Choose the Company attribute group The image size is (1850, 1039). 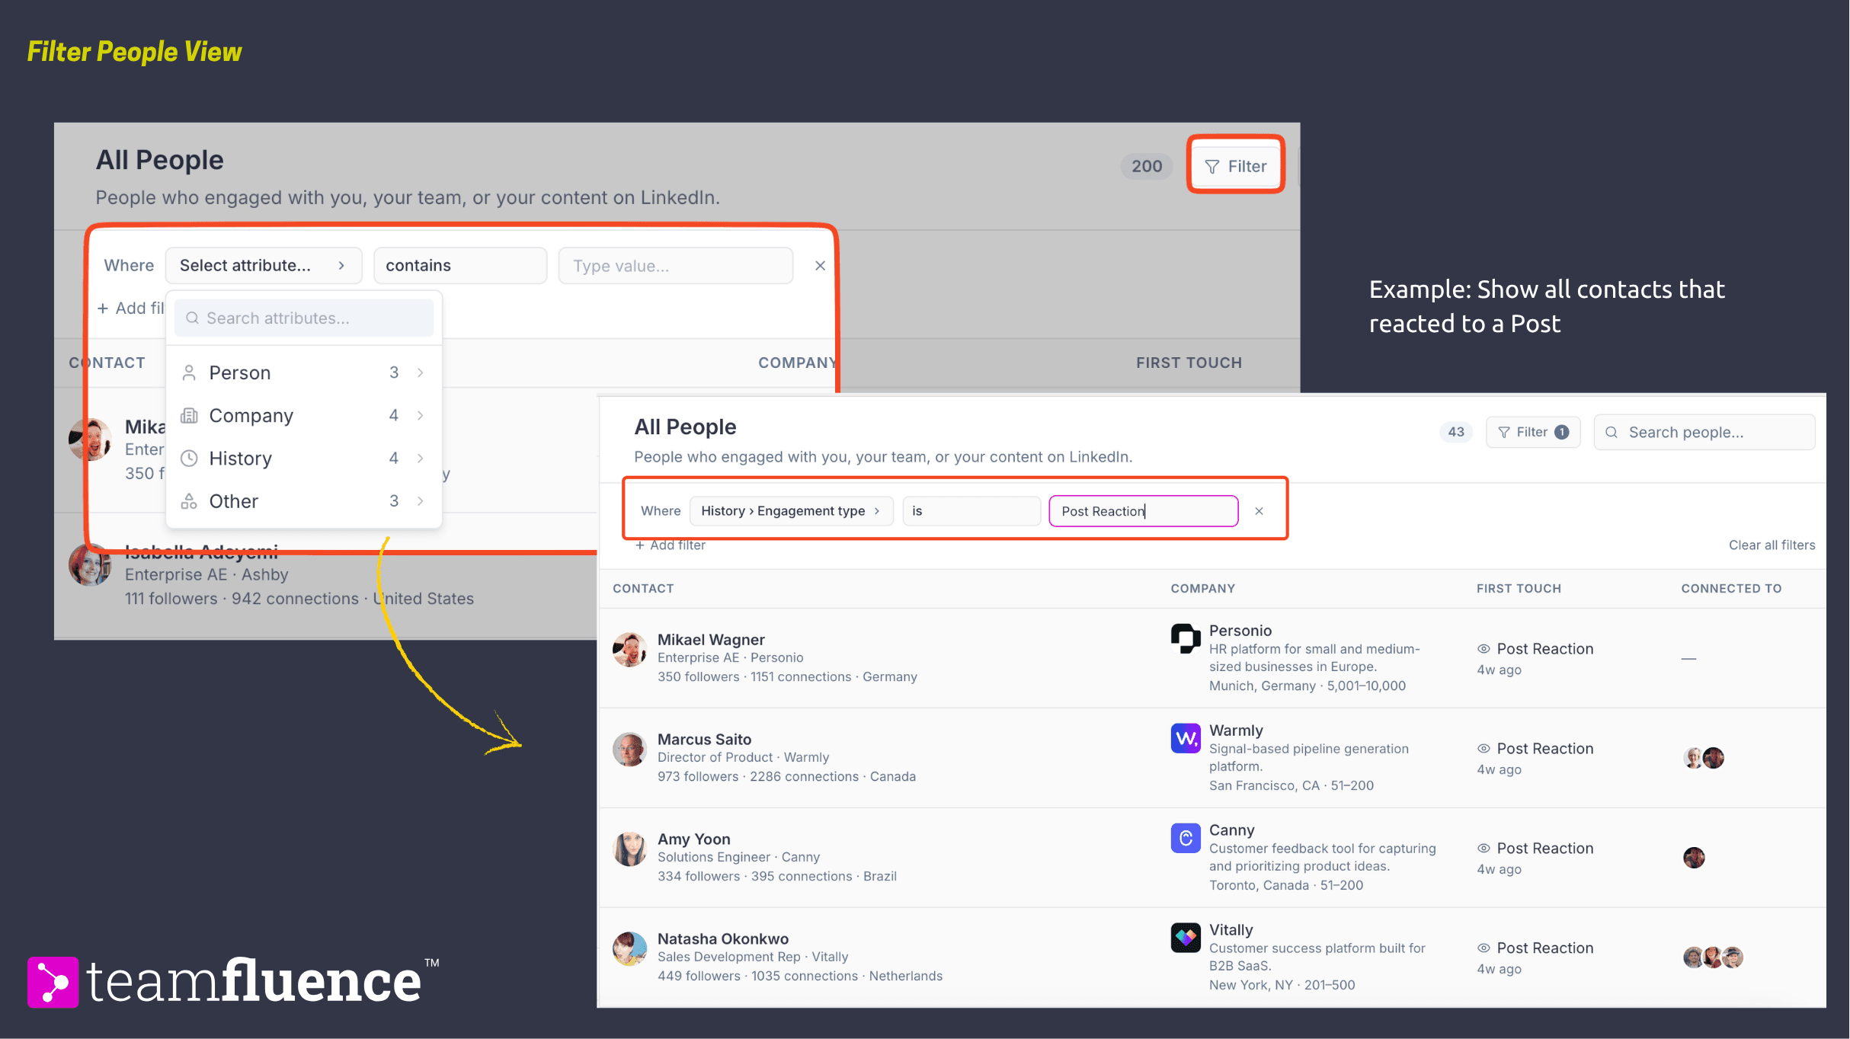(x=303, y=415)
